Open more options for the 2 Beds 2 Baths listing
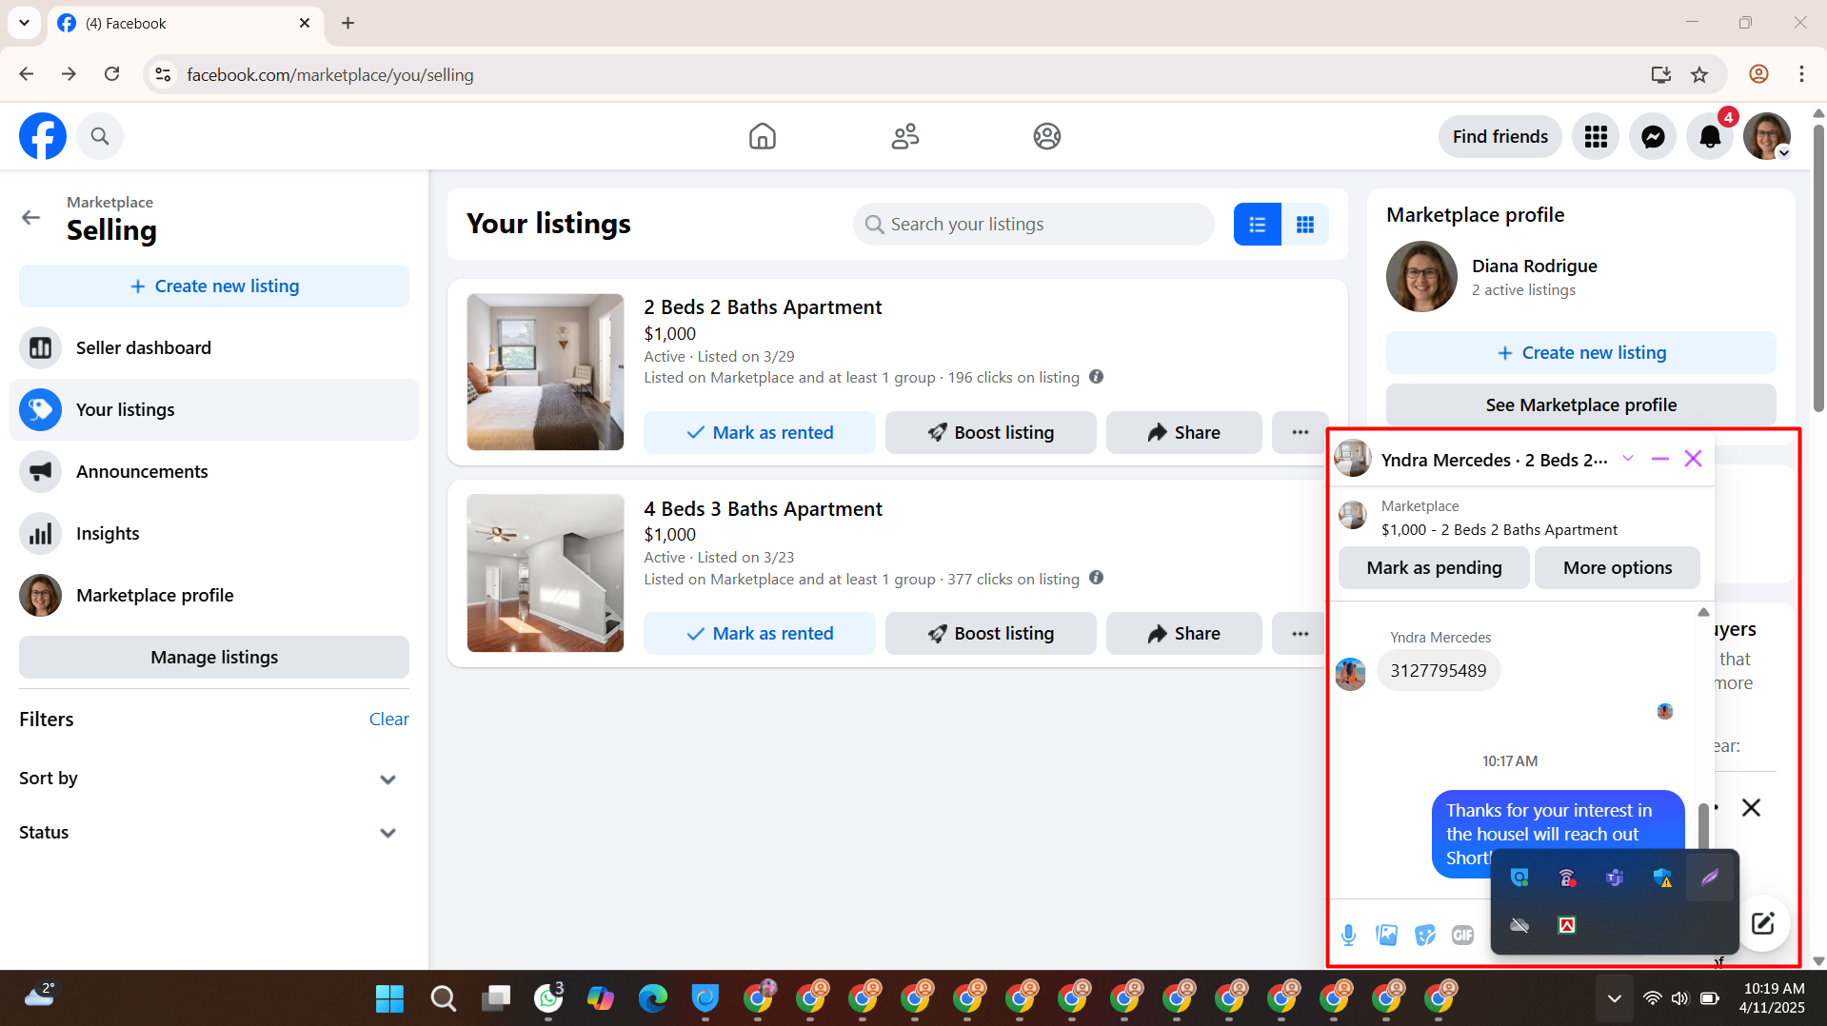Image resolution: width=1827 pixels, height=1026 pixels. pos(1301,433)
